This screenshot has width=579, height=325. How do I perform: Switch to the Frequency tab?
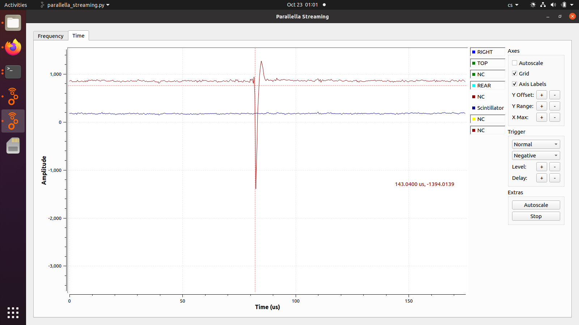(51, 36)
